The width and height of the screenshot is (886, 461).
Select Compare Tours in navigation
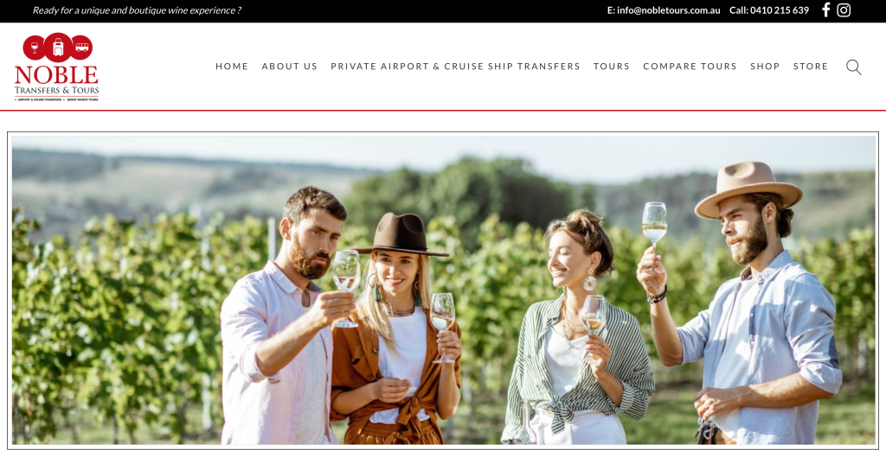[x=690, y=66]
